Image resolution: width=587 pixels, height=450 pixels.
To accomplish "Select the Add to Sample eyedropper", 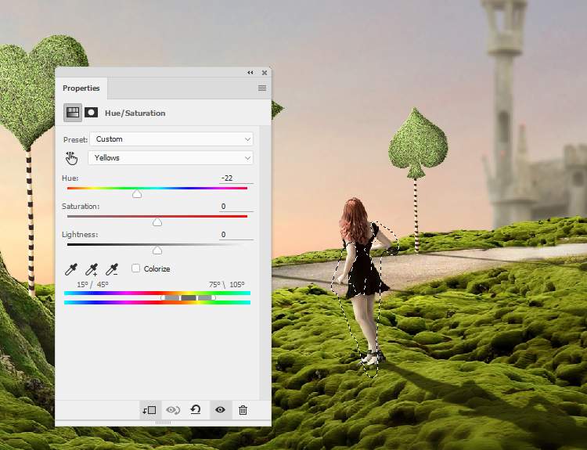I will tap(92, 269).
